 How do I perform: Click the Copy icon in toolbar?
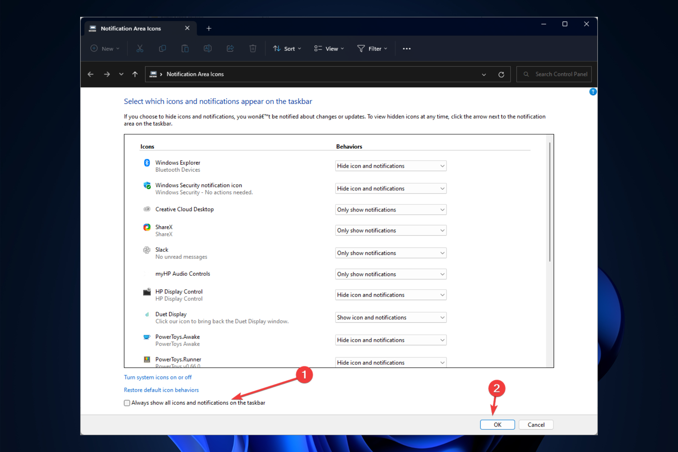pyautogui.click(x=162, y=48)
